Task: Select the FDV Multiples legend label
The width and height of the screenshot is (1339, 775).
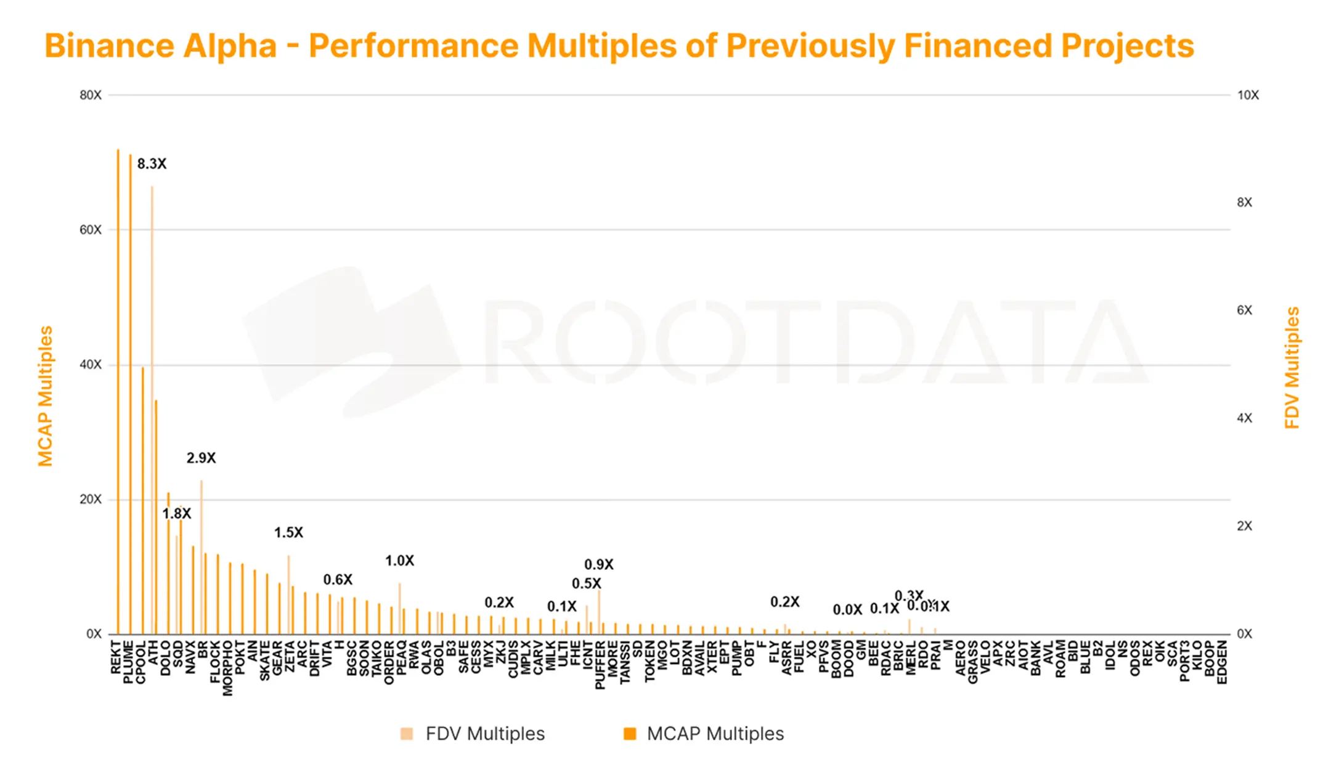Action: click(485, 734)
